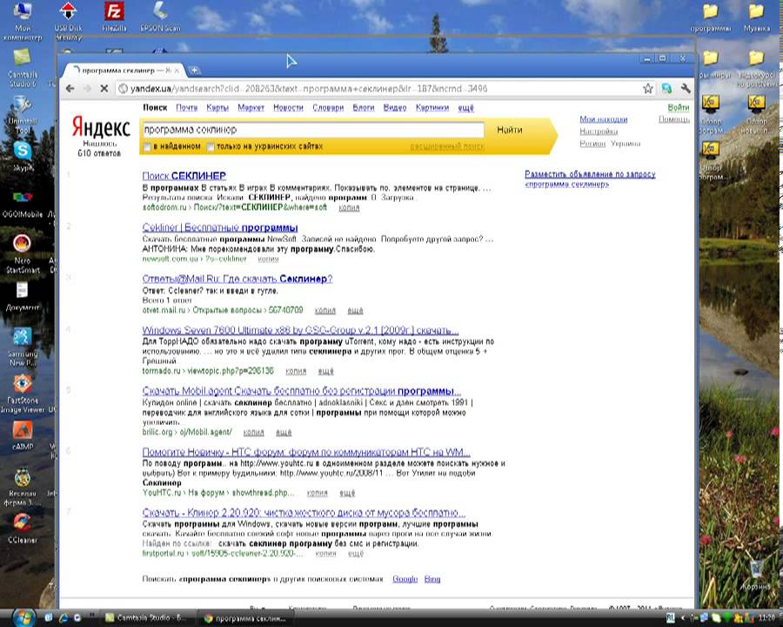Expand 'ещё' in Yandex top services

pos(466,107)
